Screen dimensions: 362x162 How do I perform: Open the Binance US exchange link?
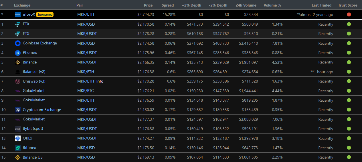33,157
